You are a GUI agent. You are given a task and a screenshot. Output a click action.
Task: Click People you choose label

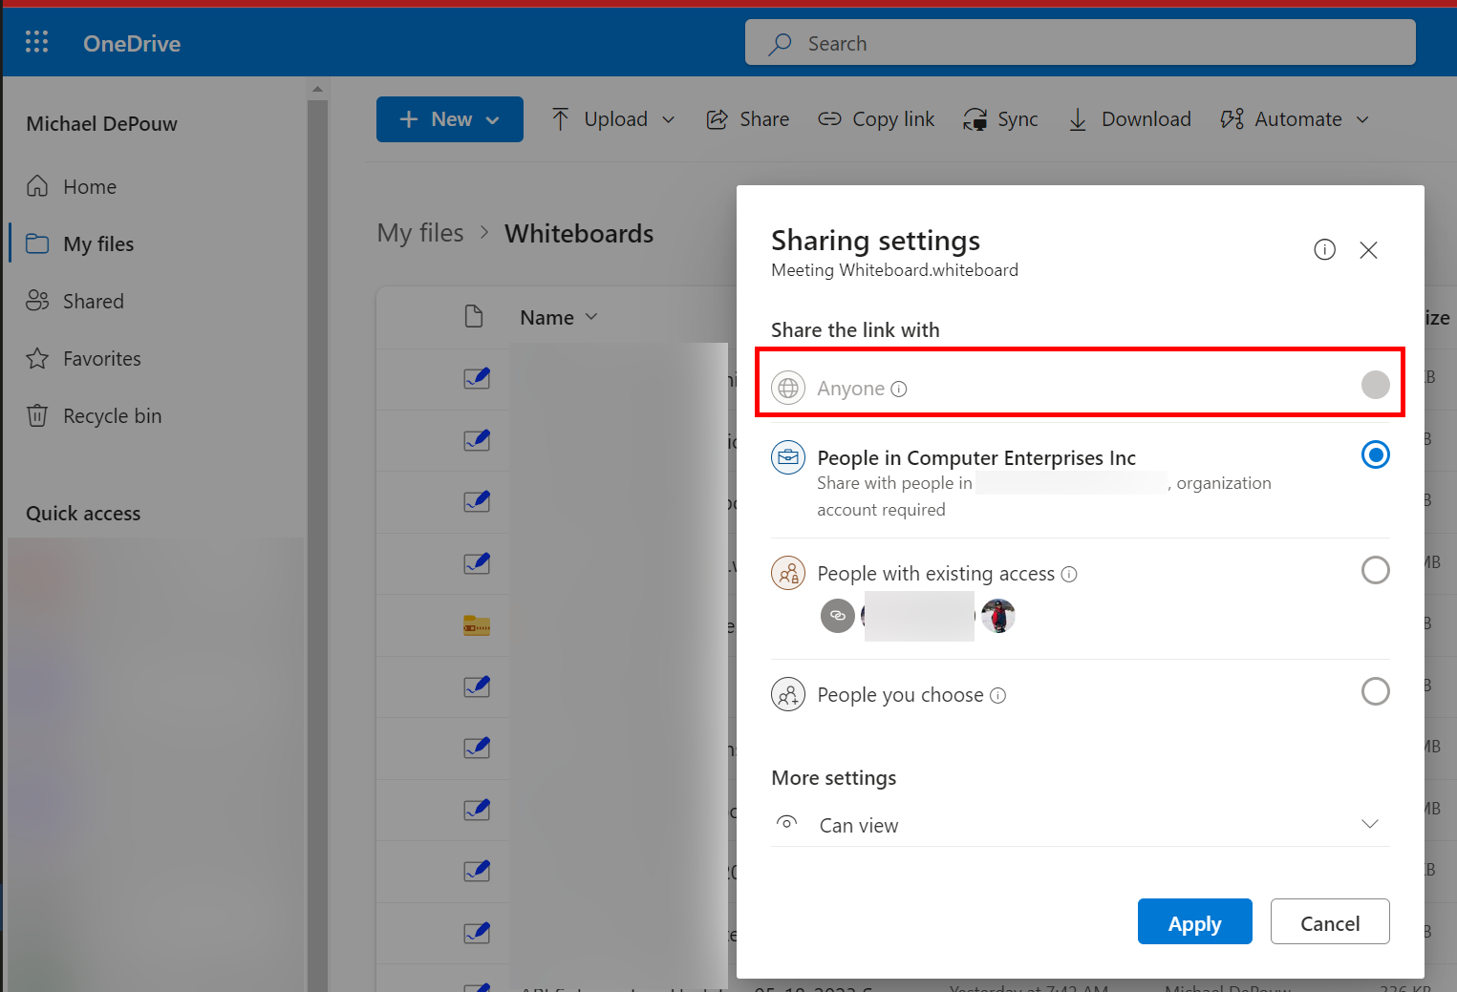pyautogui.click(x=900, y=695)
